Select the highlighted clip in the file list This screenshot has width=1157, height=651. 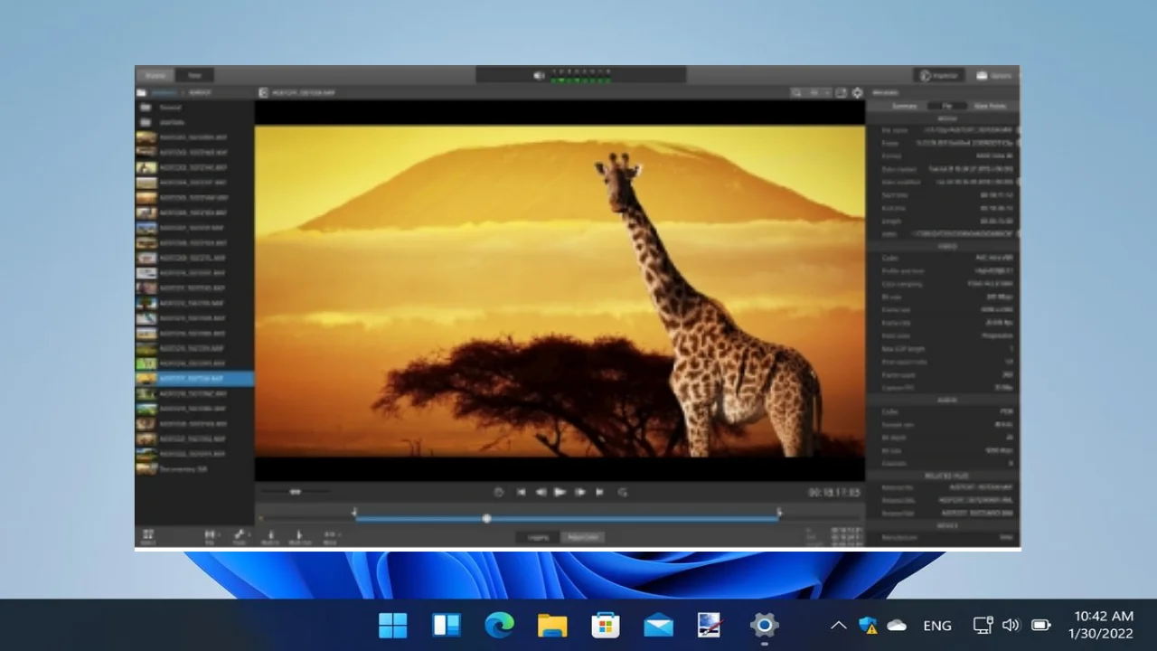coord(194,378)
